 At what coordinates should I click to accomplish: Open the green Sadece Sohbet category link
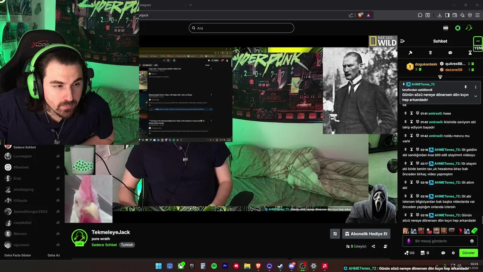(104, 245)
